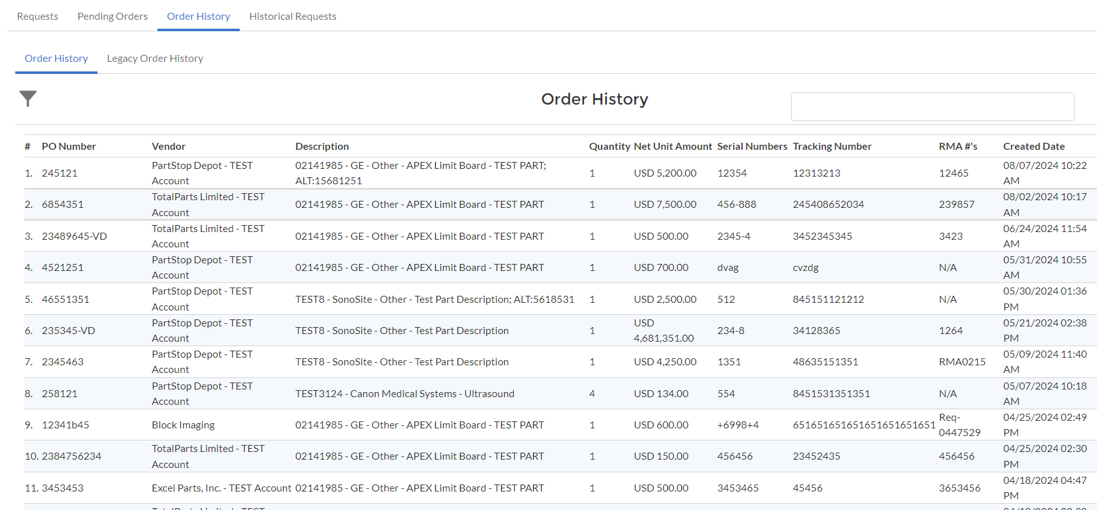Click the RMA #'s column header

(957, 147)
